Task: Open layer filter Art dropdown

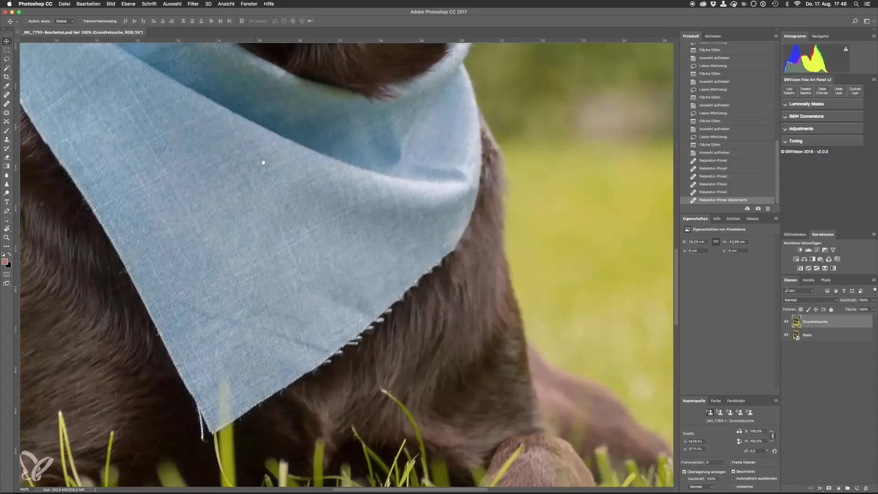Action: pos(799,291)
